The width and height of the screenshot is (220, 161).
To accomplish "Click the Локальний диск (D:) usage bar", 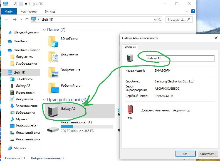I will coord(87,126).
